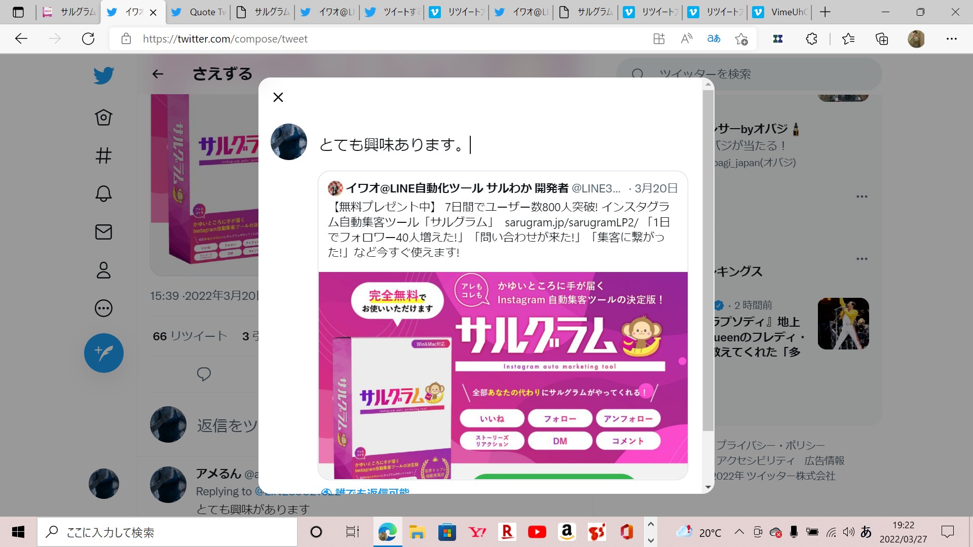The image size is (973, 547).
Task: Open File Explorer from taskbar
Action: 417,532
